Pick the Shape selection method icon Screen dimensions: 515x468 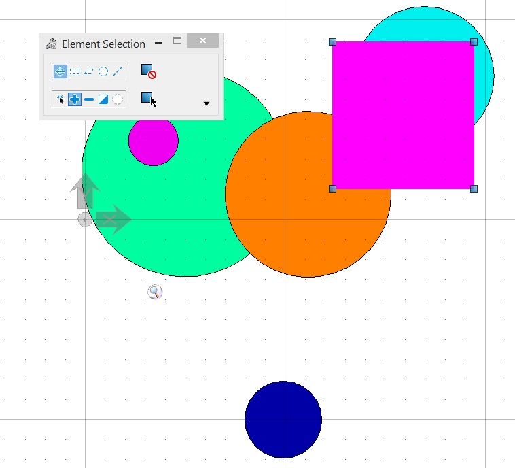coord(89,71)
